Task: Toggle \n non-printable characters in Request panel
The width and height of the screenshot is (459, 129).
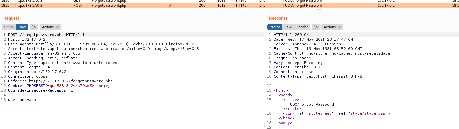Action: pos(34,27)
